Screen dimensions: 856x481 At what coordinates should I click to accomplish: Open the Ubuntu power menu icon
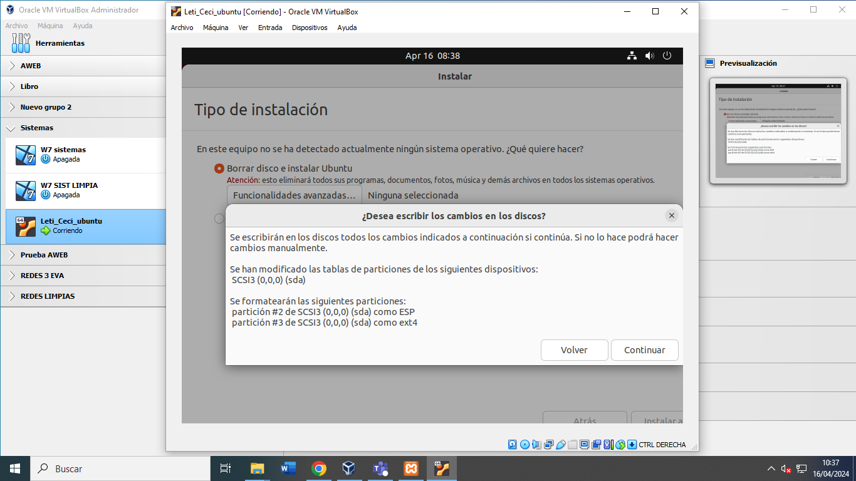(x=667, y=56)
